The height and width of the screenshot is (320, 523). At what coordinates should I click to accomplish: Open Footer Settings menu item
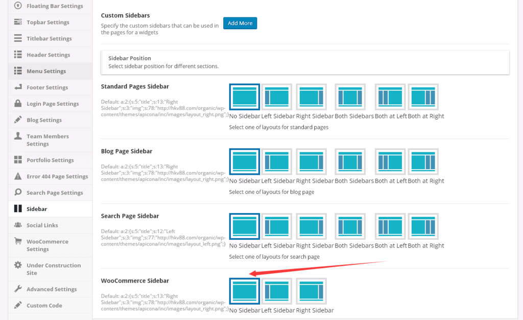[47, 87]
